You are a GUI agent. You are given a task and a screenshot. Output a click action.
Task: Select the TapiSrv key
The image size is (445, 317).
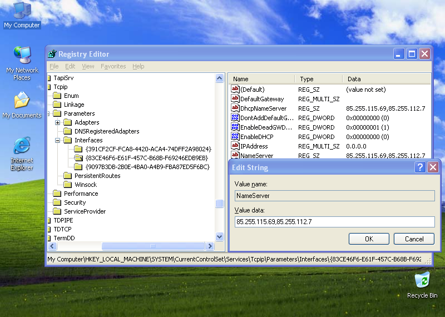(x=63, y=78)
